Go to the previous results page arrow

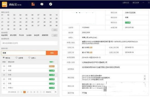21,92
